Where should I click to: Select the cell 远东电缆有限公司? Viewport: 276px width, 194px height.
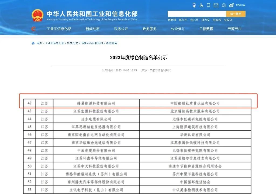pos(96,119)
